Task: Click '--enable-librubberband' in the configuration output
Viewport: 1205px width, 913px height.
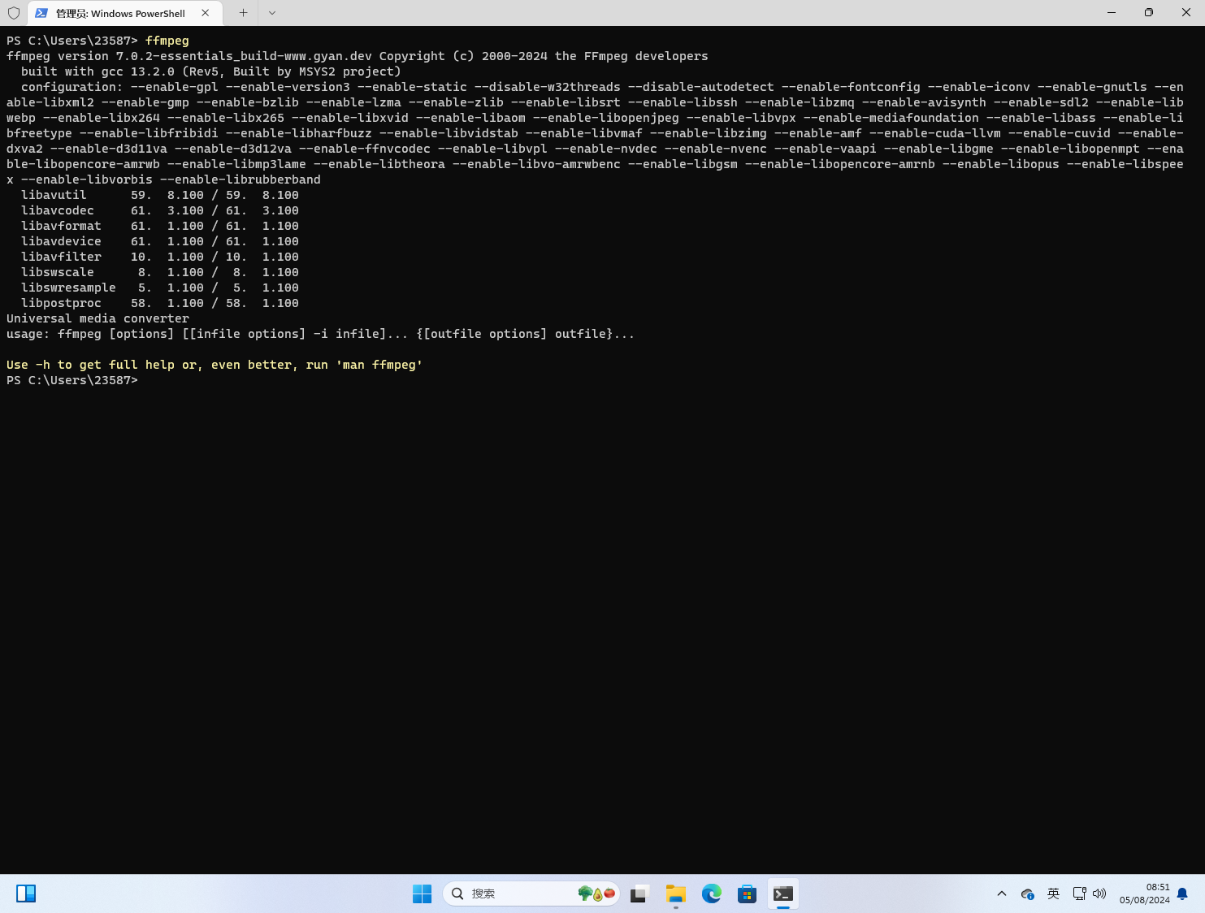Action: (x=241, y=180)
